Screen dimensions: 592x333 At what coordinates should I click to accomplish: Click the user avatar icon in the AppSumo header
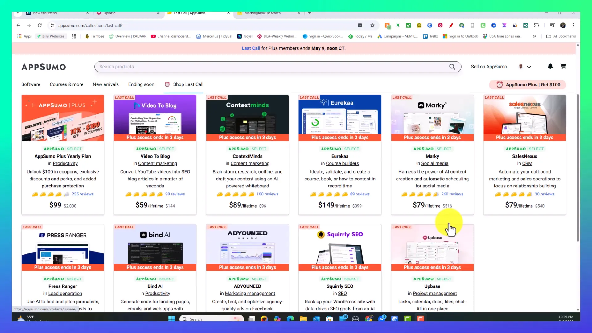tap(521, 66)
